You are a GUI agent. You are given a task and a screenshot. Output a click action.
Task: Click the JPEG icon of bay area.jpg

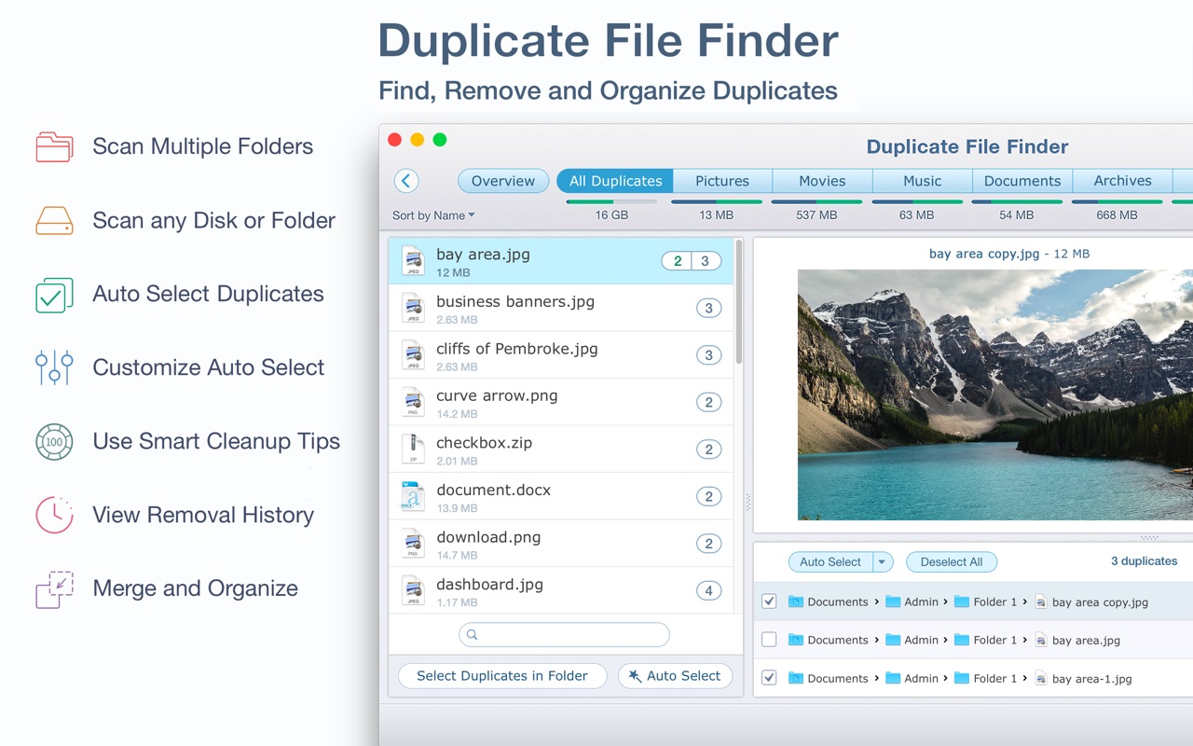coord(413,261)
